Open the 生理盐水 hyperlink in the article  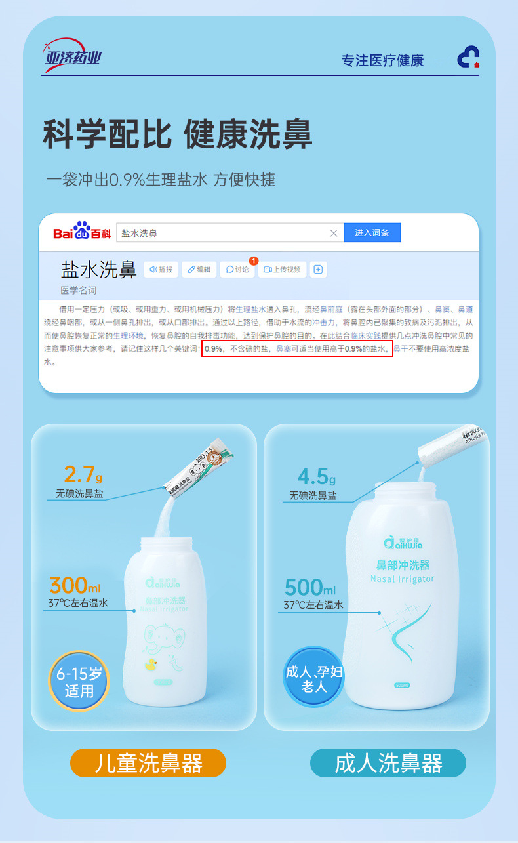251,309
